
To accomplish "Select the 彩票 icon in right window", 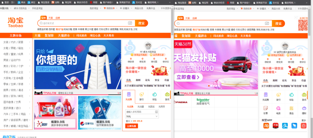I will click(266, 108).
